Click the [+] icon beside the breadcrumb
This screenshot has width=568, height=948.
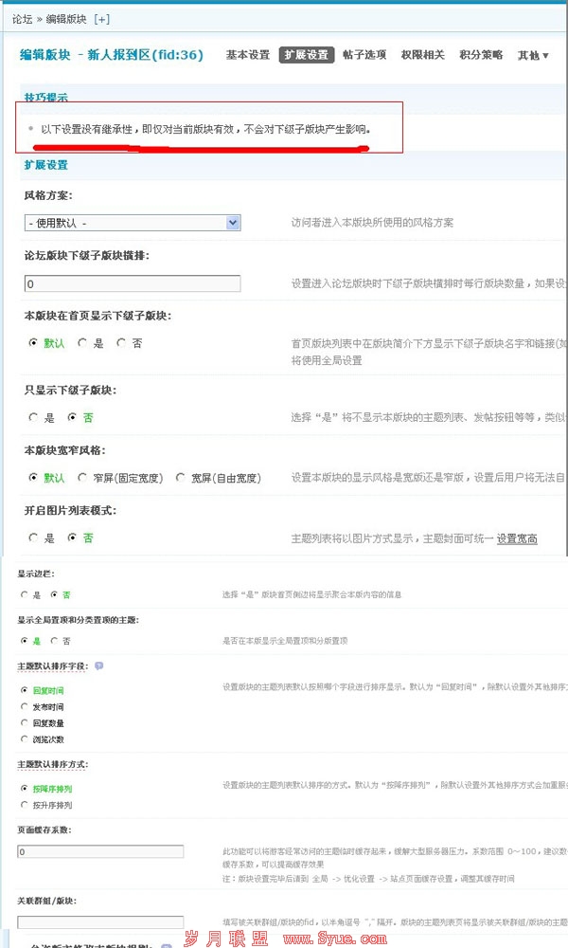point(102,18)
